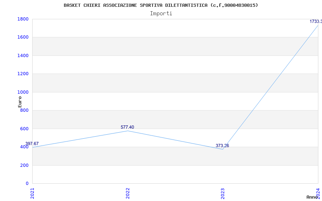
Task: Click the 600 y-axis tick label
Action: 24,129
